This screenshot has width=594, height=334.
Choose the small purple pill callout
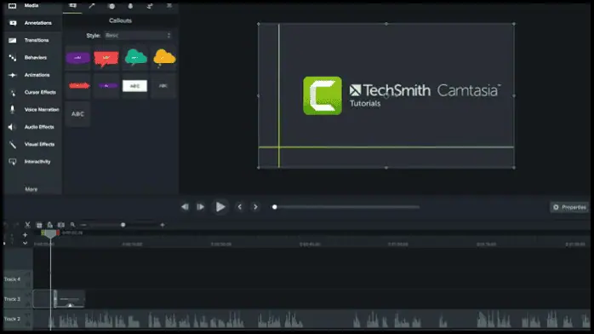pyautogui.click(x=106, y=86)
